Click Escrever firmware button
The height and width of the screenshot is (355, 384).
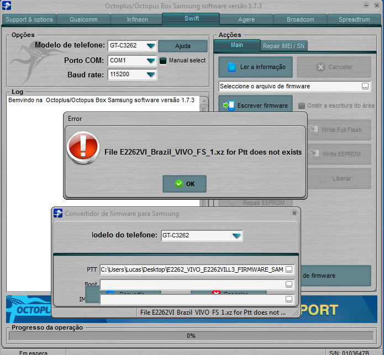255,104
